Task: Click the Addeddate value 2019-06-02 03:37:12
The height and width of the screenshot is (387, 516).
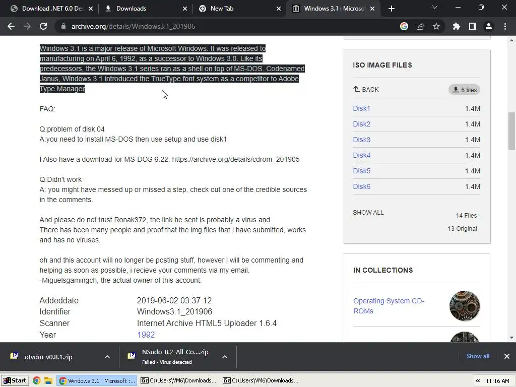Action: [x=174, y=300]
